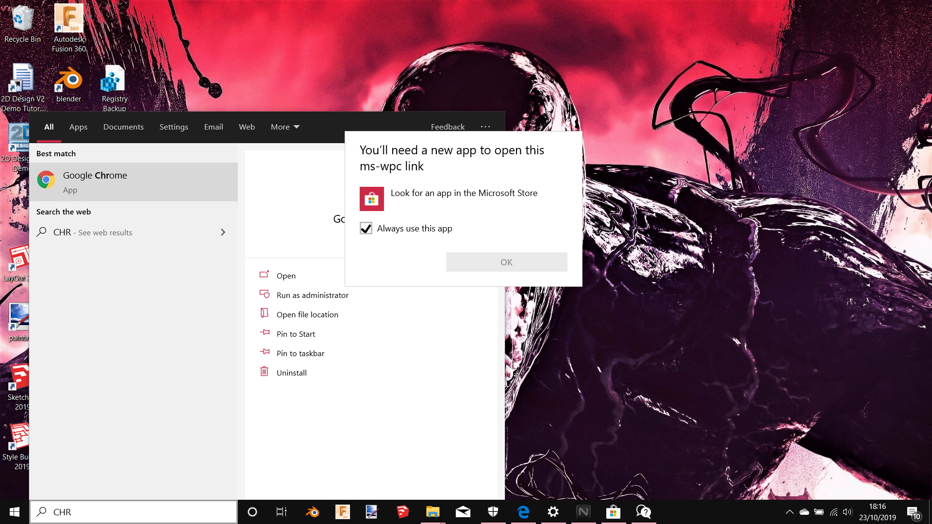Expand the More dropdown in search filters

285,127
